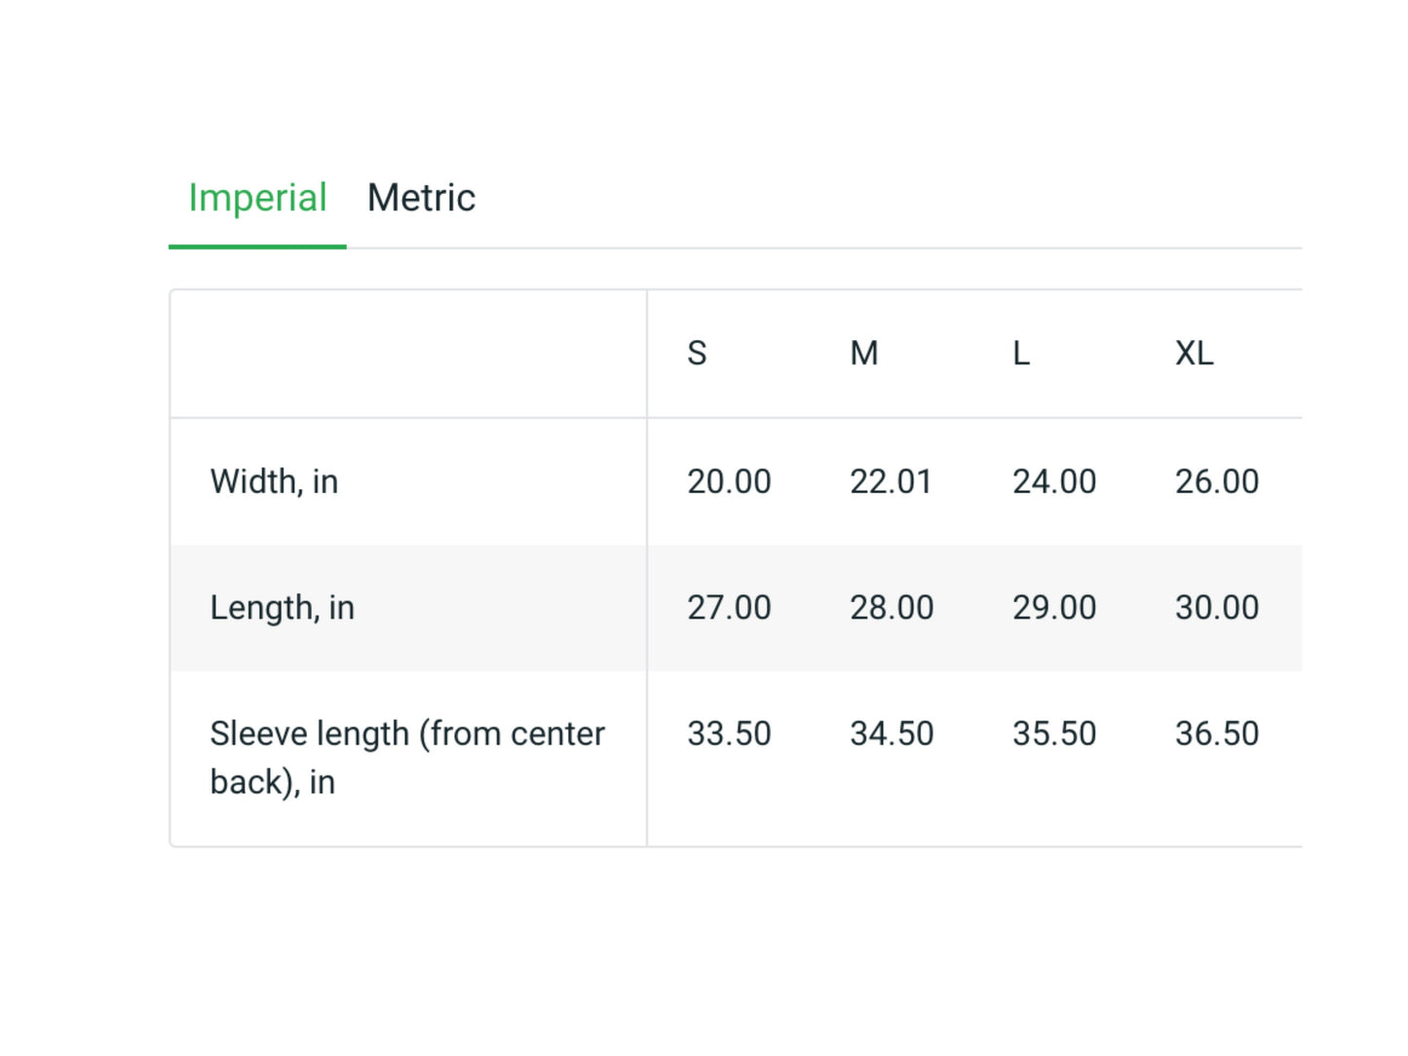Select the 20.00 width cell
The image size is (1408, 1056).
tap(729, 481)
